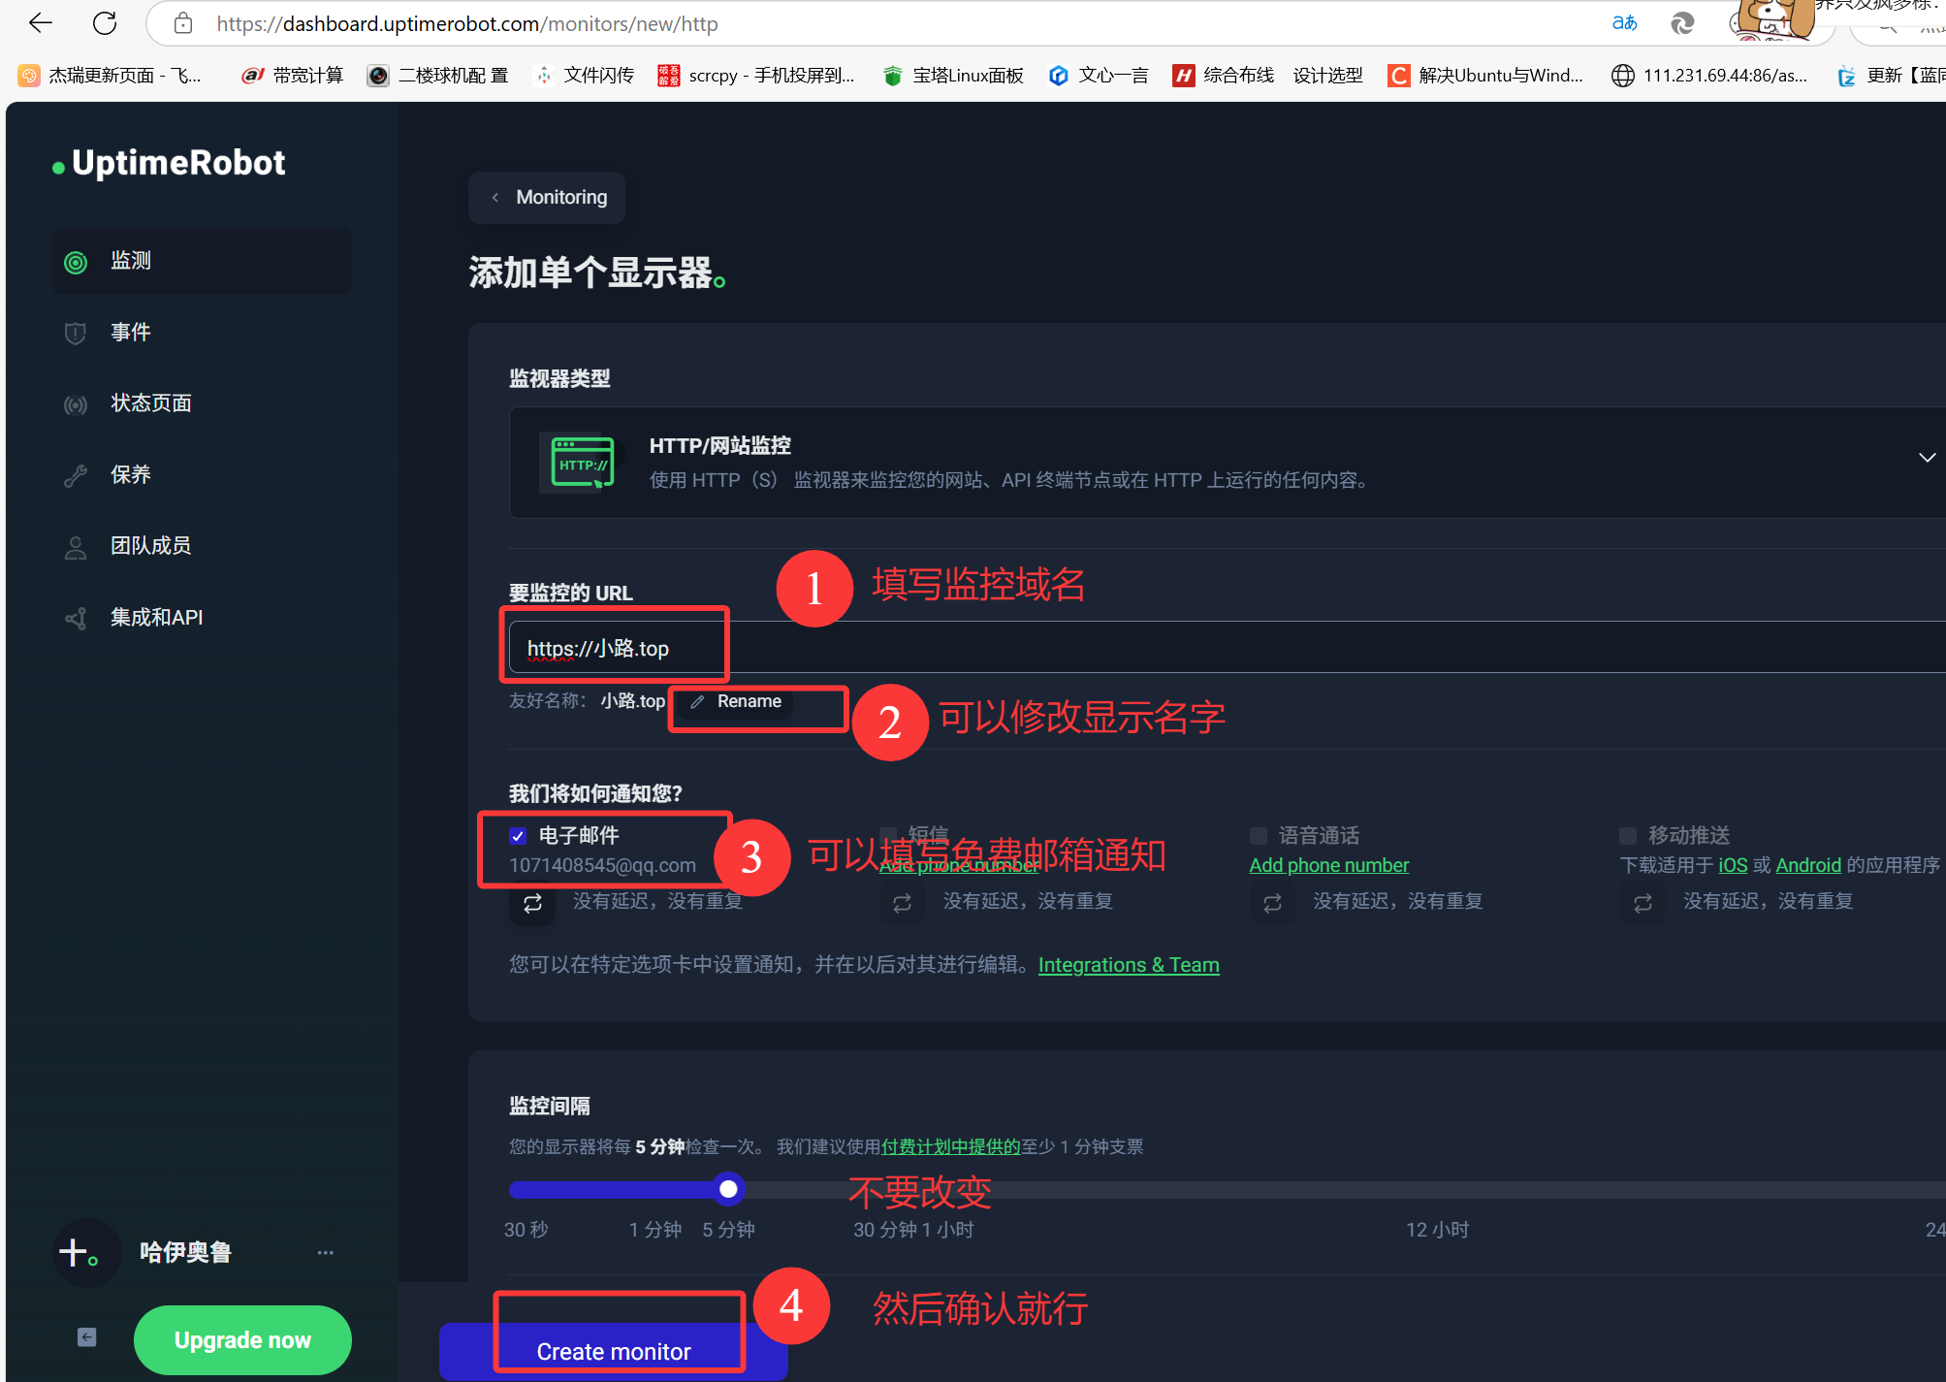Click the HTTP:// monitor type icon
Screen dimensions: 1946x1382
(x=582, y=463)
